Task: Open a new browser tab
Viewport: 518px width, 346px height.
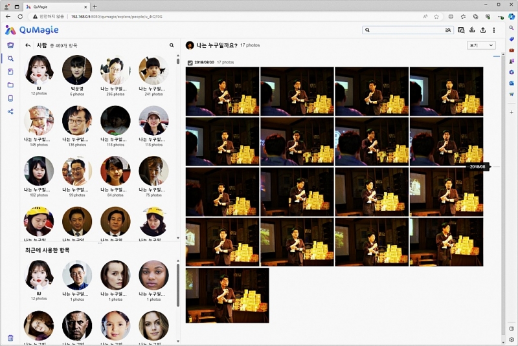Action: [x=95, y=6]
